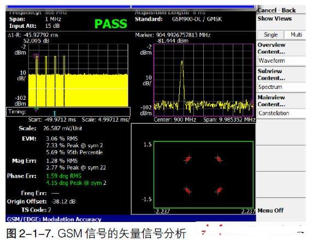Click the GSM/EDGE Modulation Accuracy status bar
The width and height of the screenshot is (312, 240).
tap(131, 219)
